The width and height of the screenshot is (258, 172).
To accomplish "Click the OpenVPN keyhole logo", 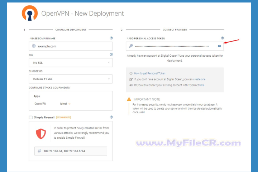I will click(30, 13).
